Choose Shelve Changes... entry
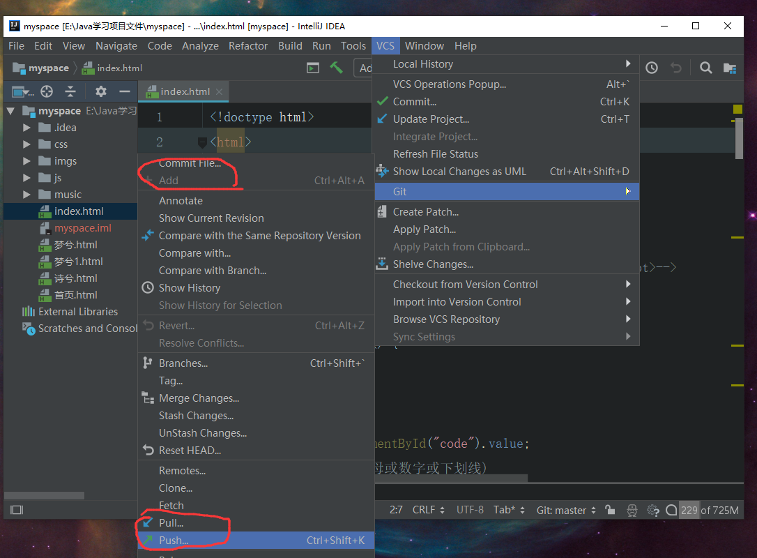The height and width of the screenshot is (558, 757). point(507,264)
